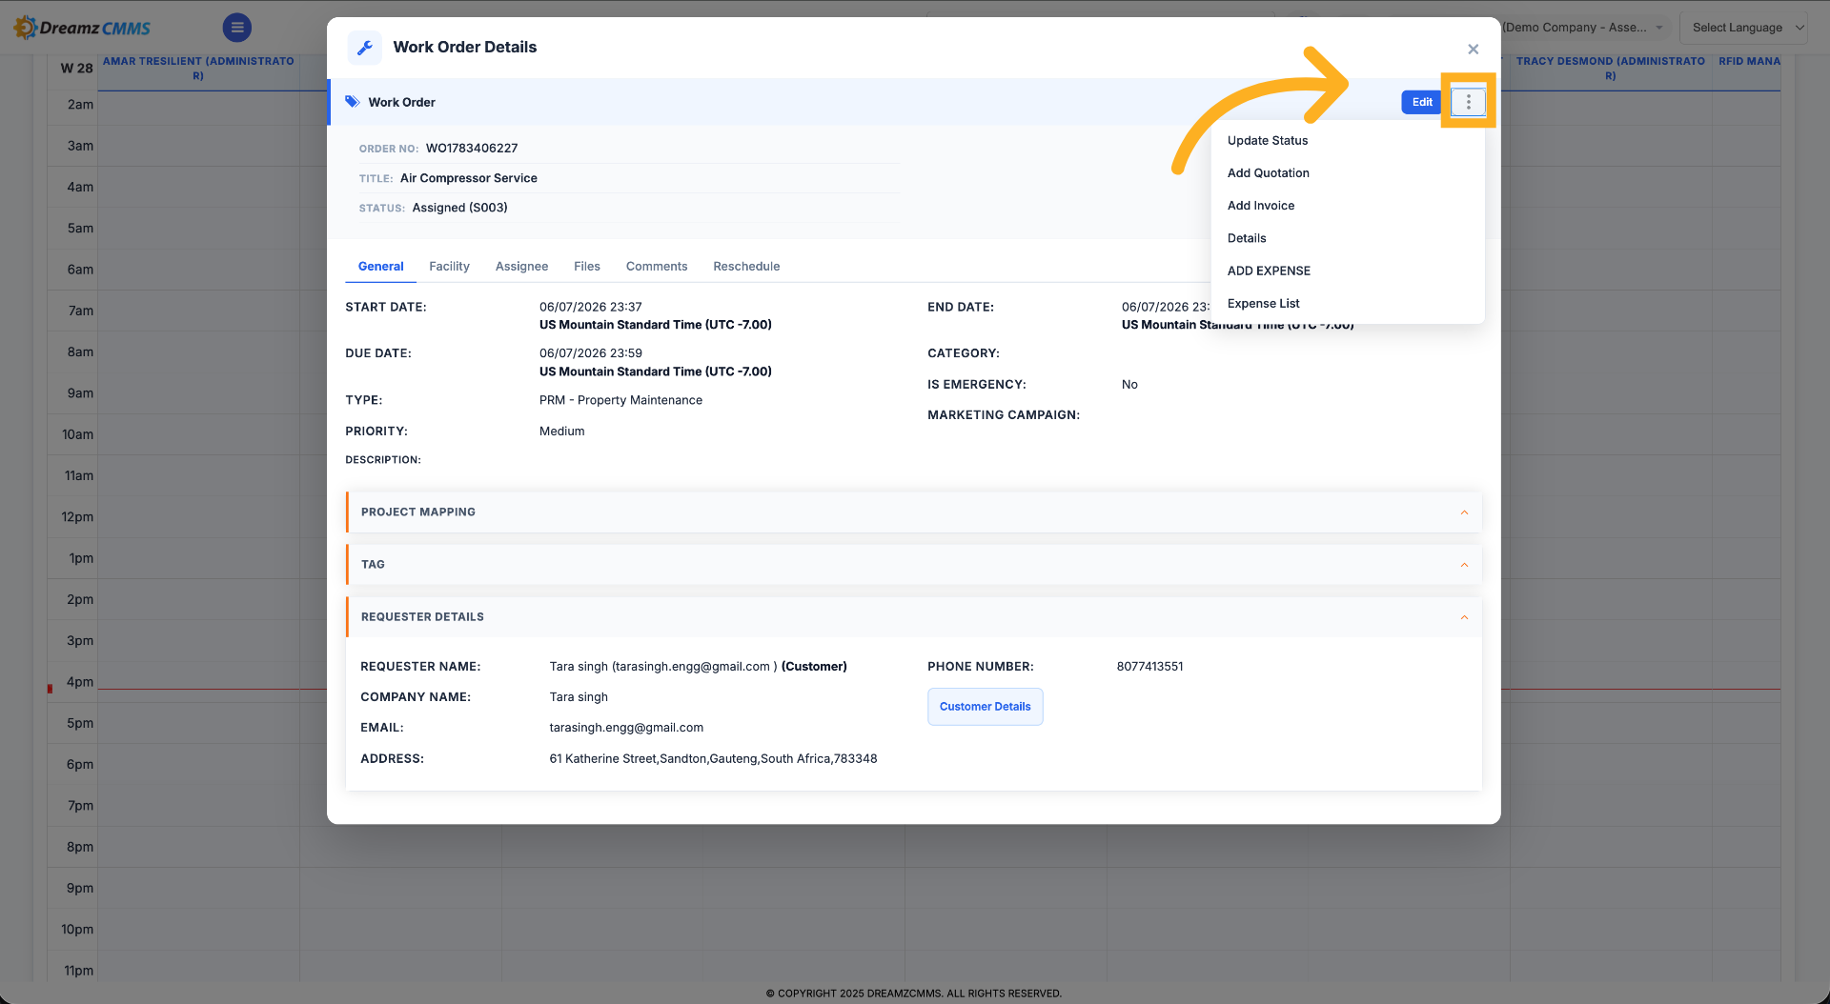Open the Comments tab
Screen dimensions: 1830x1004
(656, 266)
